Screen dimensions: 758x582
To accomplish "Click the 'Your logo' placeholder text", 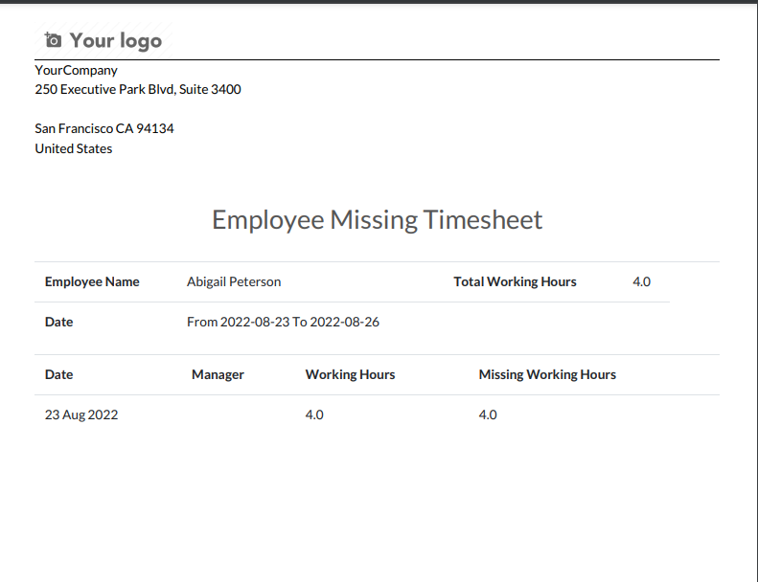I will pyautogui.click(x=116, y=40).
